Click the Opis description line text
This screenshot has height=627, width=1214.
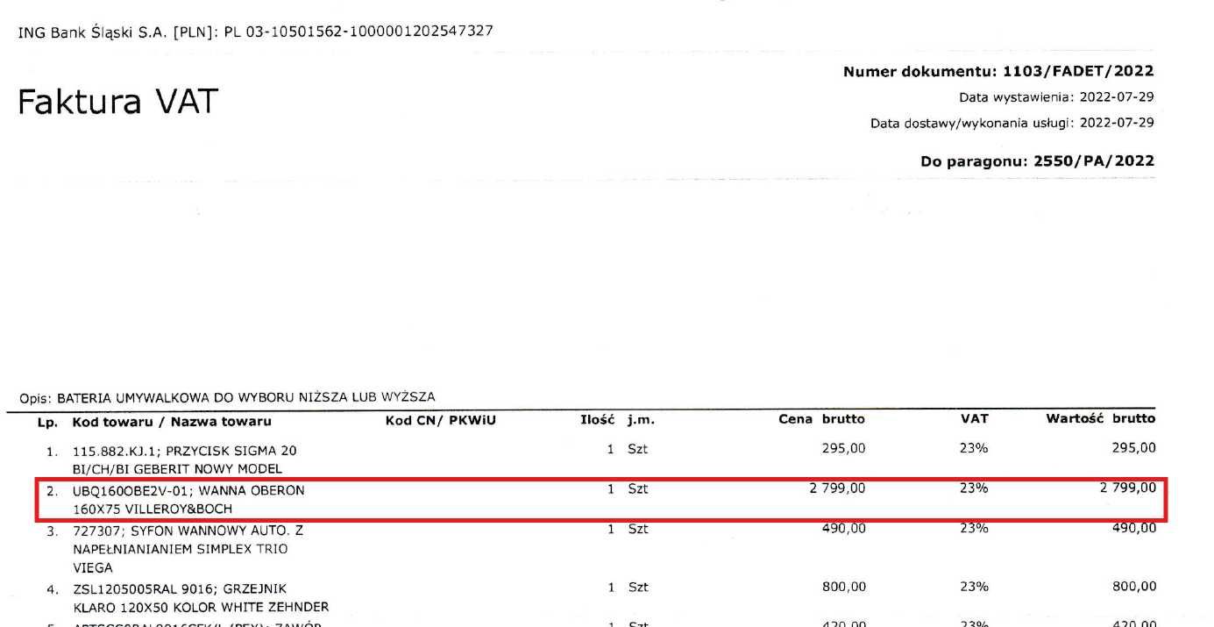245,397
